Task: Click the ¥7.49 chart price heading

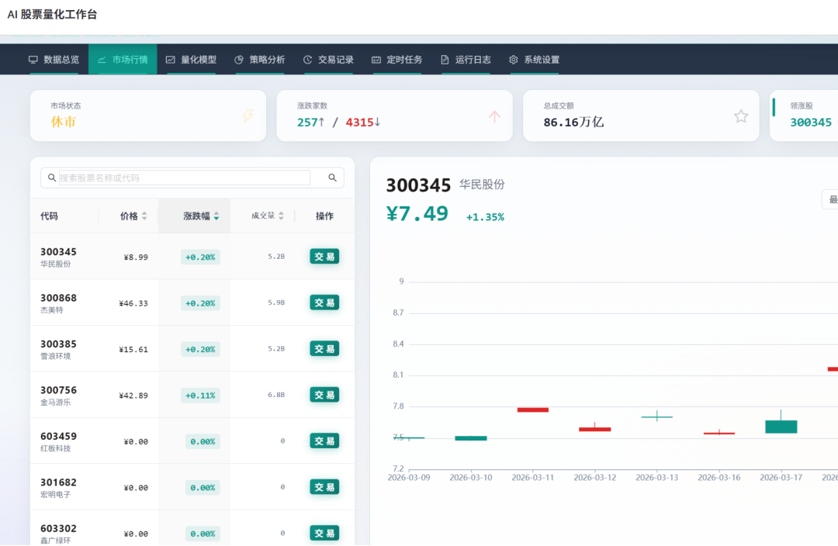Action: click(417, 214)
